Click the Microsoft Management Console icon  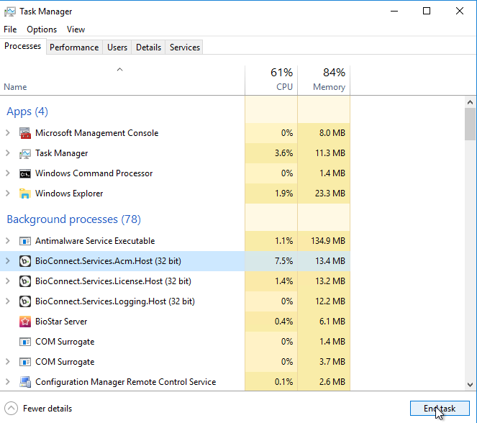click(x=25, y=133)
